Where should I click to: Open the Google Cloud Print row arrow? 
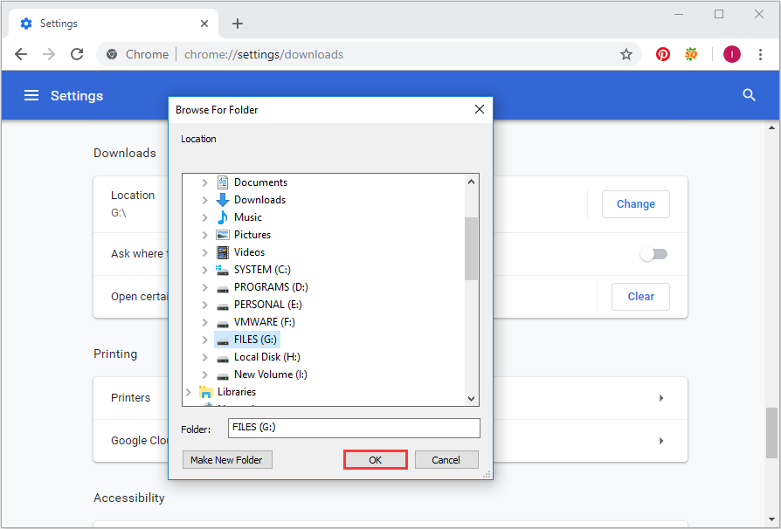pos(661,441)
